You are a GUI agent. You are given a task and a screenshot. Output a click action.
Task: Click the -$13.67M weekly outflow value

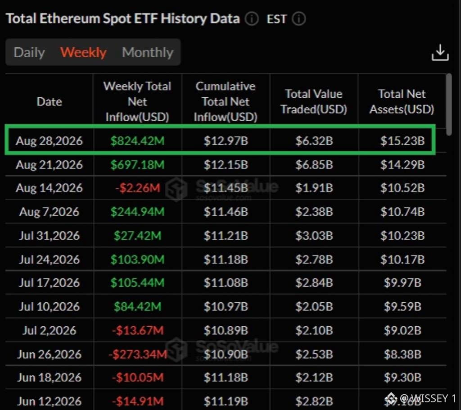point(138,331)
